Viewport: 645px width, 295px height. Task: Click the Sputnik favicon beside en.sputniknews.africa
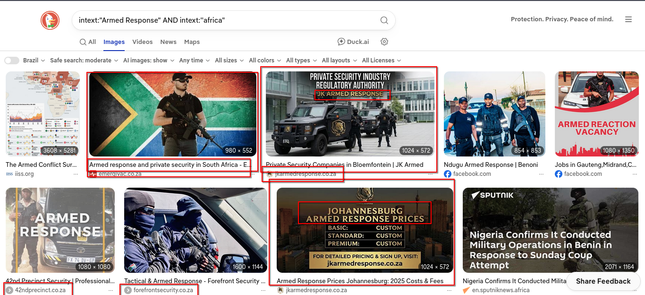click(467, 290)
